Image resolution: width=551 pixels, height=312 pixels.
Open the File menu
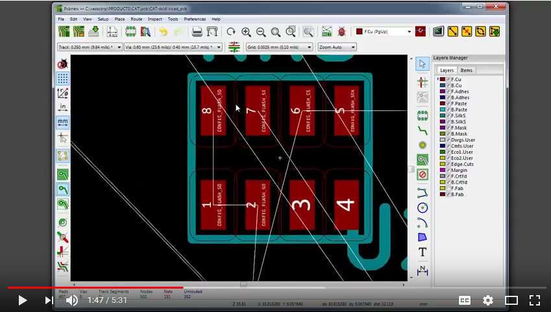pos(61,19)
